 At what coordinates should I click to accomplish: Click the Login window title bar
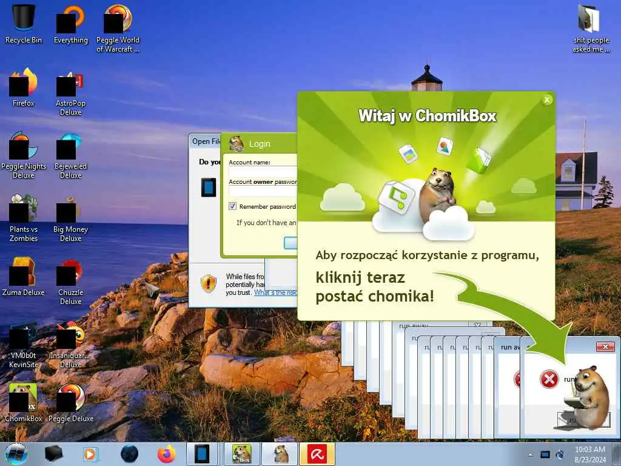point(259,144)
